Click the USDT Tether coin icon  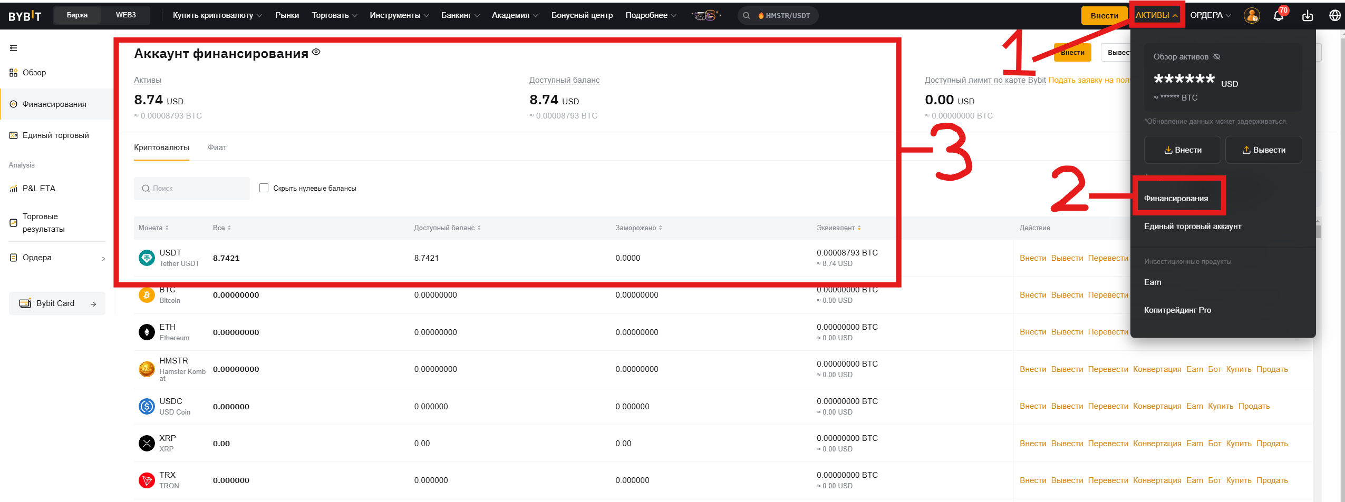pos(147,258)
